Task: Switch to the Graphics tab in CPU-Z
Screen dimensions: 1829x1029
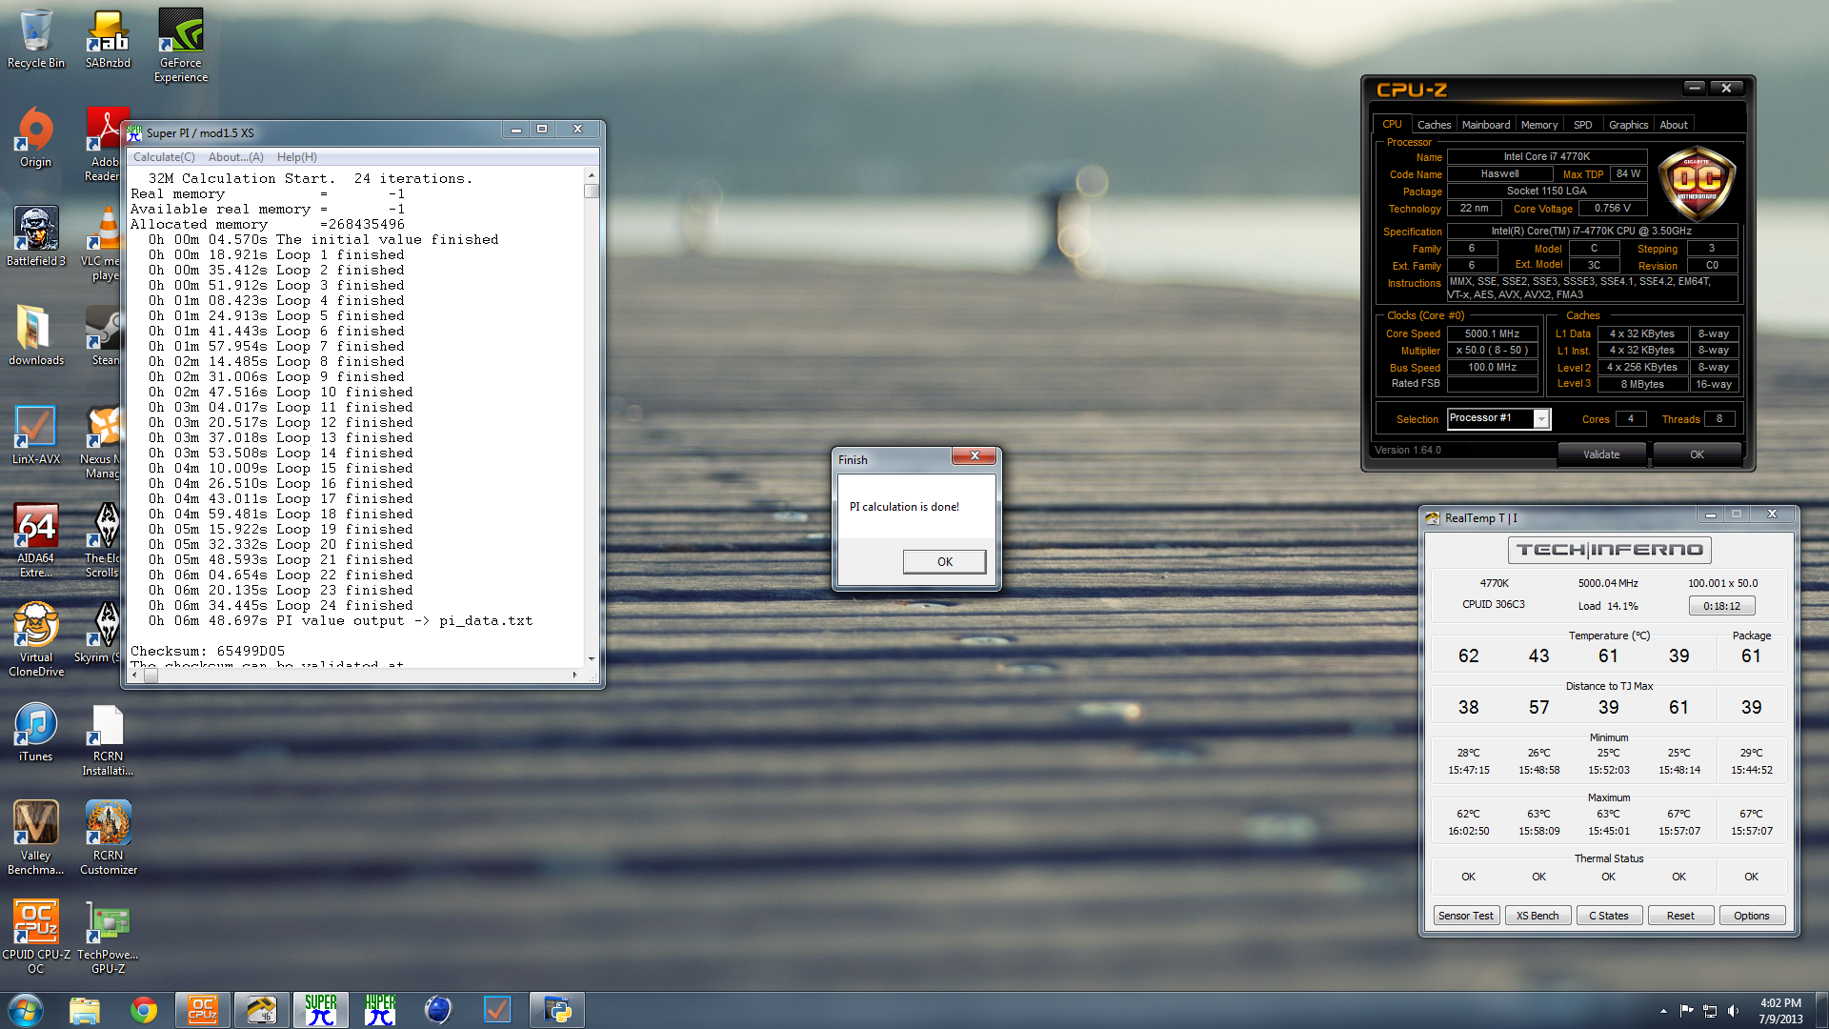Action: [x=1628, y=125]
